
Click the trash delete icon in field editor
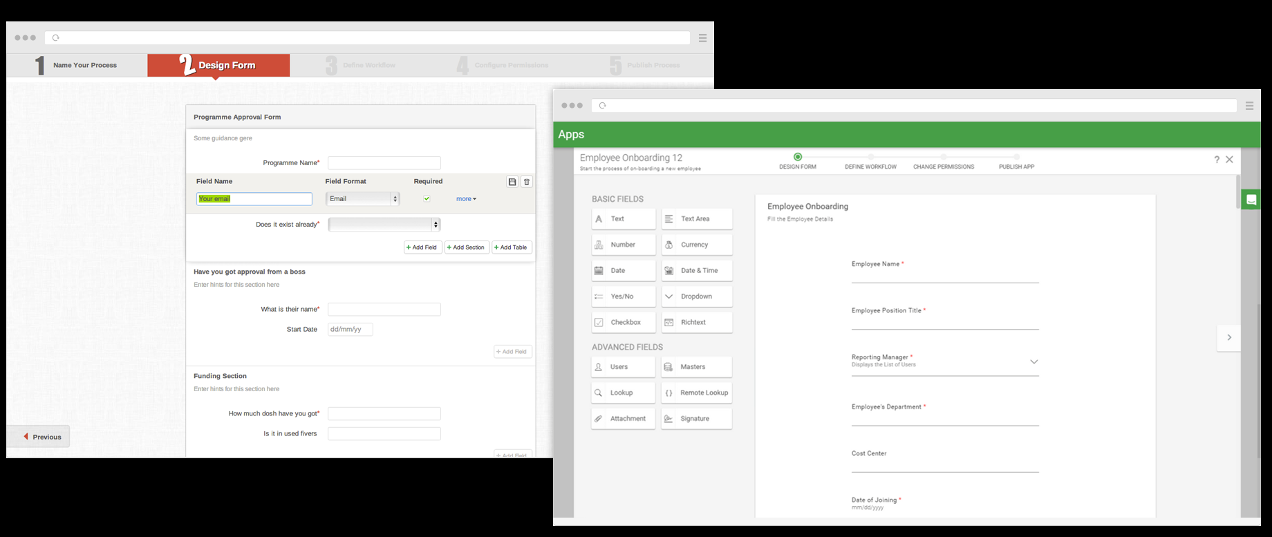pos(527,182)
